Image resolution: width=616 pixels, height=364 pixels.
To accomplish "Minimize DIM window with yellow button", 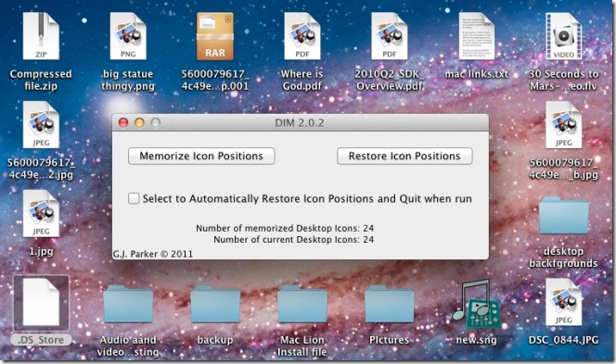I will tap(139, 123).
